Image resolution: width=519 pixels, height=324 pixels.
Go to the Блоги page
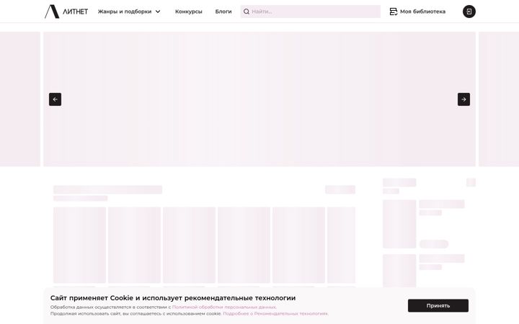223,12
